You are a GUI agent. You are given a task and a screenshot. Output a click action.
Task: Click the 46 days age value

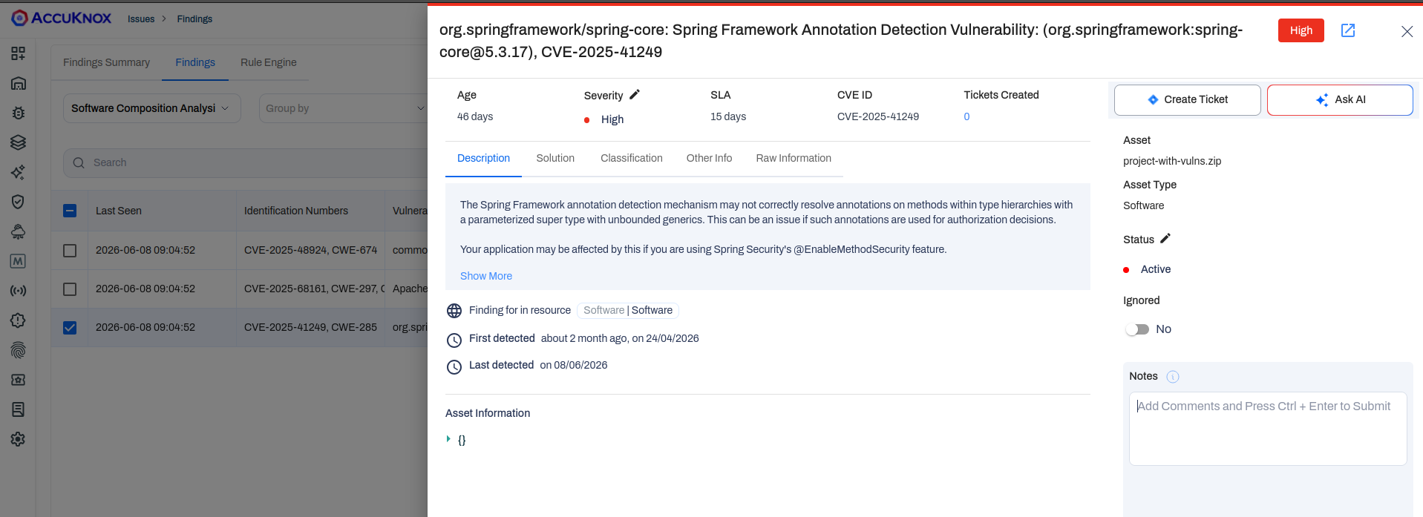[475, 116]
